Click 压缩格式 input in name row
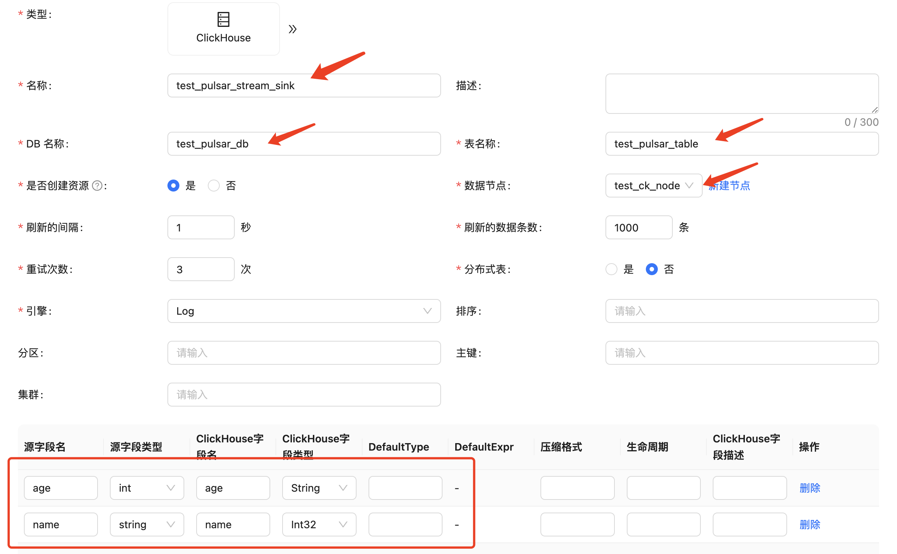This screenshot has height=554, width=897. [577, 525]
